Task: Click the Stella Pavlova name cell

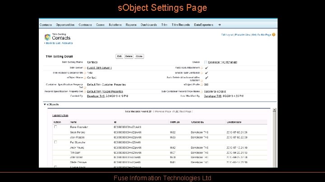Action: 79,162
